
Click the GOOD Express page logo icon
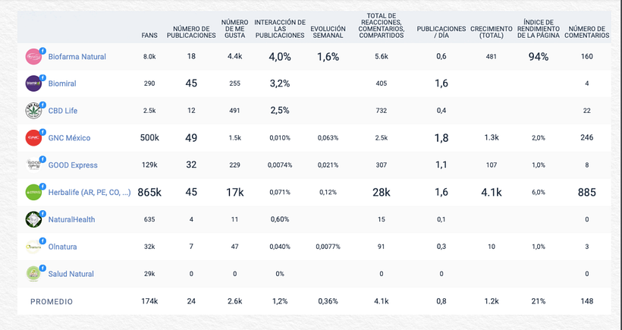coord(33,165)
